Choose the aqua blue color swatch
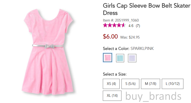191x103 pixels. tap(120, 58)
